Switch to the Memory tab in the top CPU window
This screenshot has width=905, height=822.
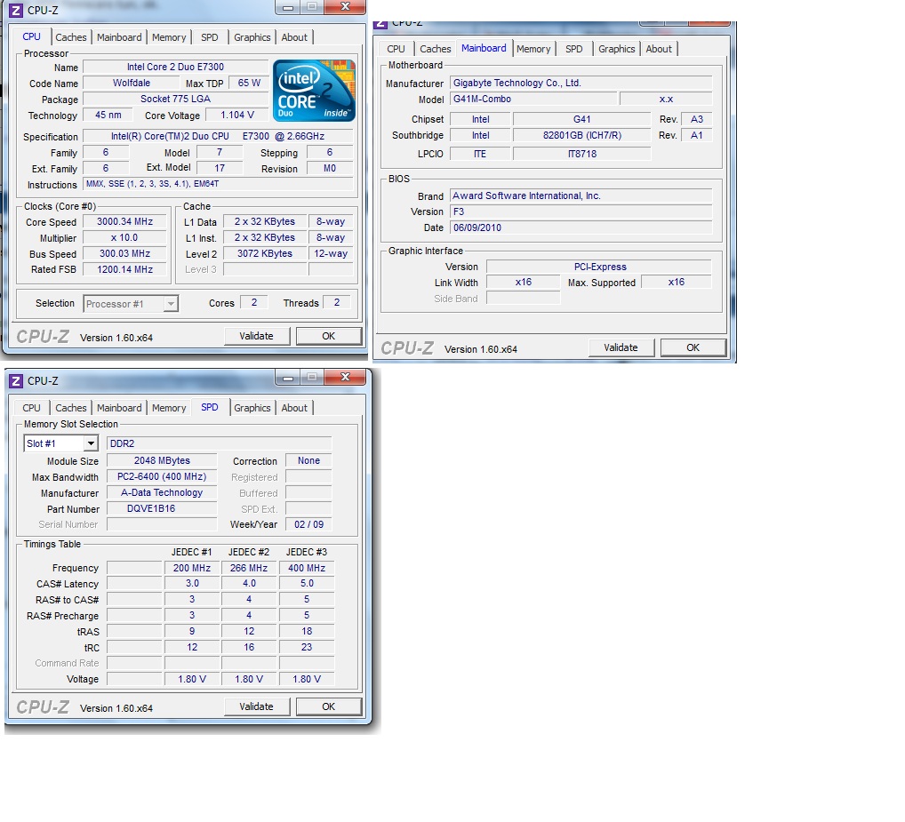pos(169,37)
